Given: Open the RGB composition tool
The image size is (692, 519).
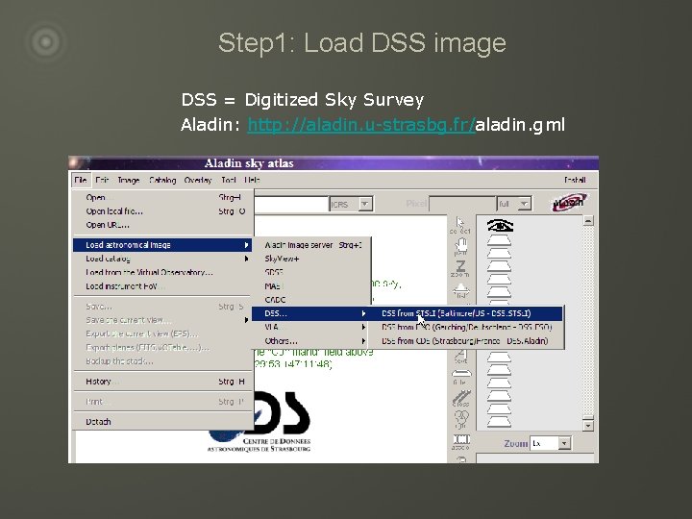Looking at the screenshot, I should (x=461, y=419).
